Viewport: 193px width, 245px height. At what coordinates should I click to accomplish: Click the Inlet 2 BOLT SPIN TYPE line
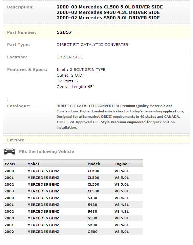pos(81,70)
